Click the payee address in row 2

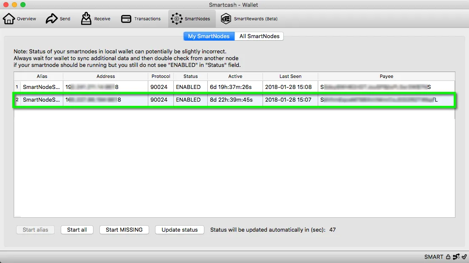pyautogui.click(x=379, y=100)
